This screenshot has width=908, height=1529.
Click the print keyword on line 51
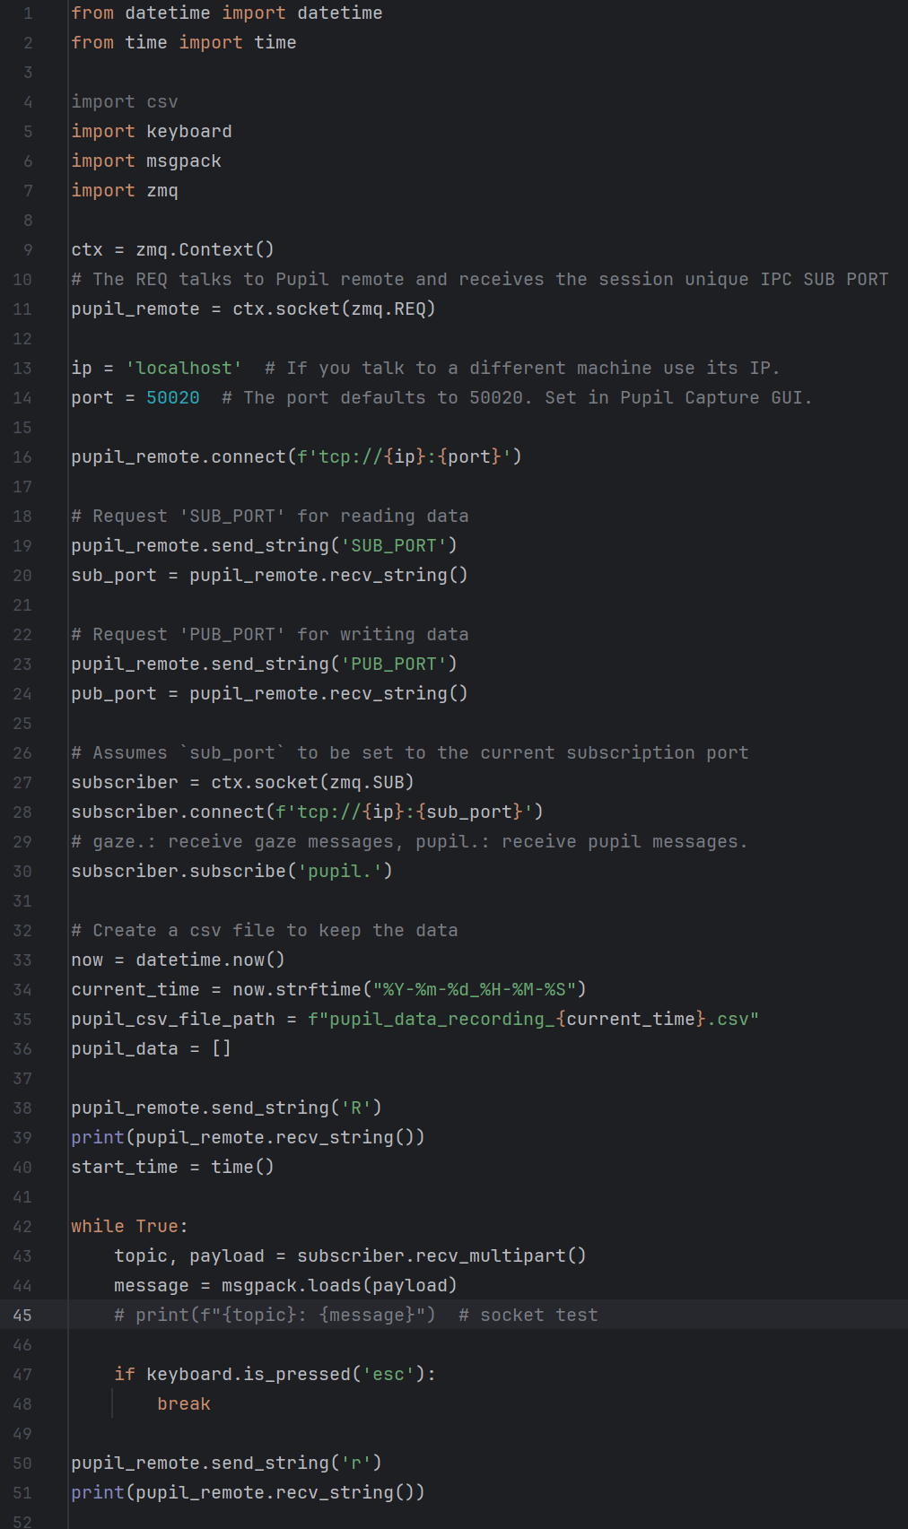point(98,1492)
